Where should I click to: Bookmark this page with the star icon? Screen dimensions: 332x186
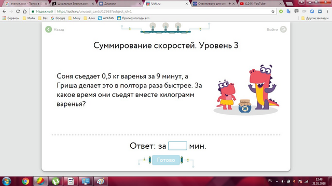(273, 11)
